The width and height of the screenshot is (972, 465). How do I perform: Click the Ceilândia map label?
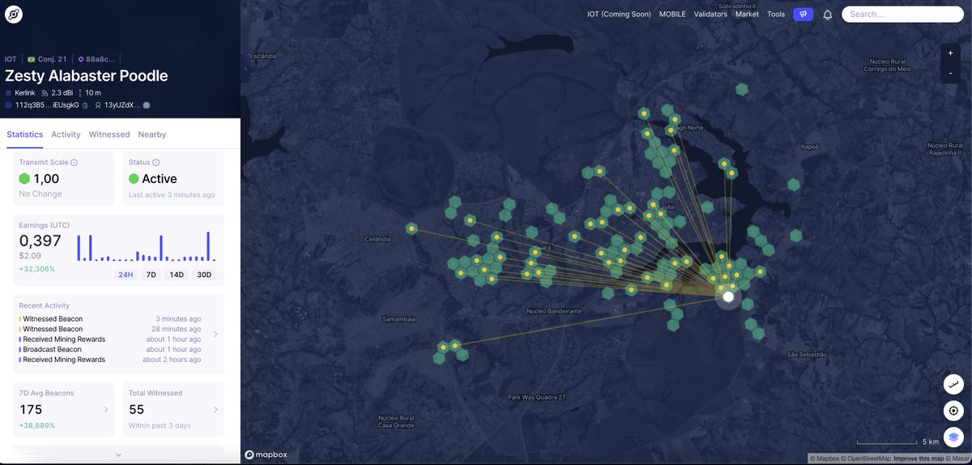(x=377, y=239)
